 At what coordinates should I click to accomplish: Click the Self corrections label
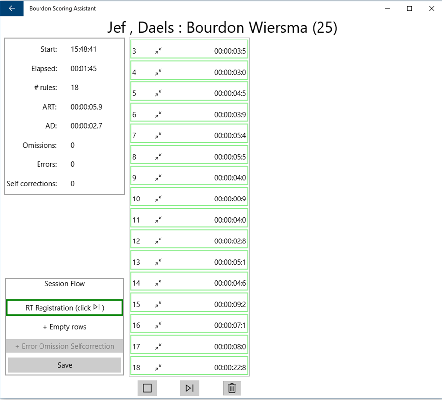point(32,184)
